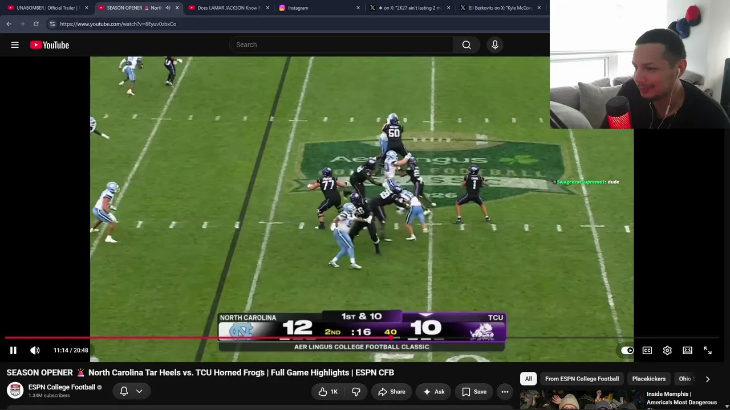730x410 pixels.
Task: Reload the current page
Action: click(36, 24)
